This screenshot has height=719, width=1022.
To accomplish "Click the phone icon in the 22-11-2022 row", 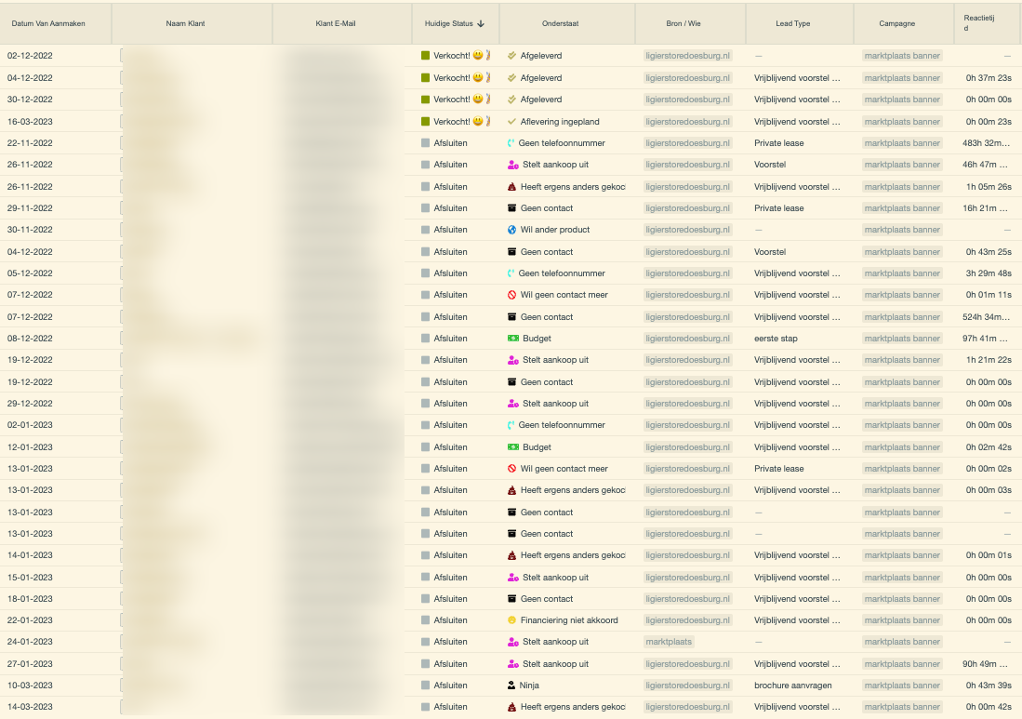I will click(511, 143).
